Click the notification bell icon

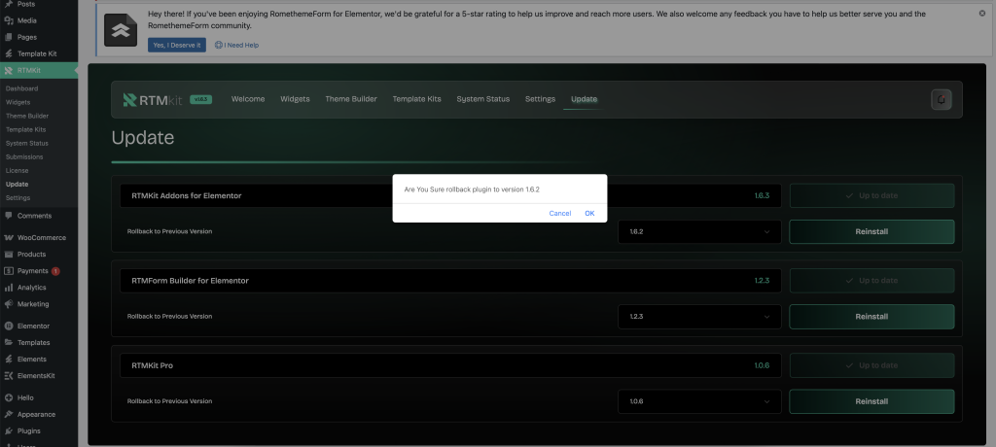pyautogui.click(x=942, y=99)
